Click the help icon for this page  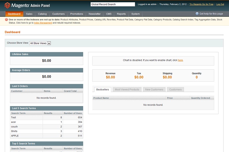[197, 14]
